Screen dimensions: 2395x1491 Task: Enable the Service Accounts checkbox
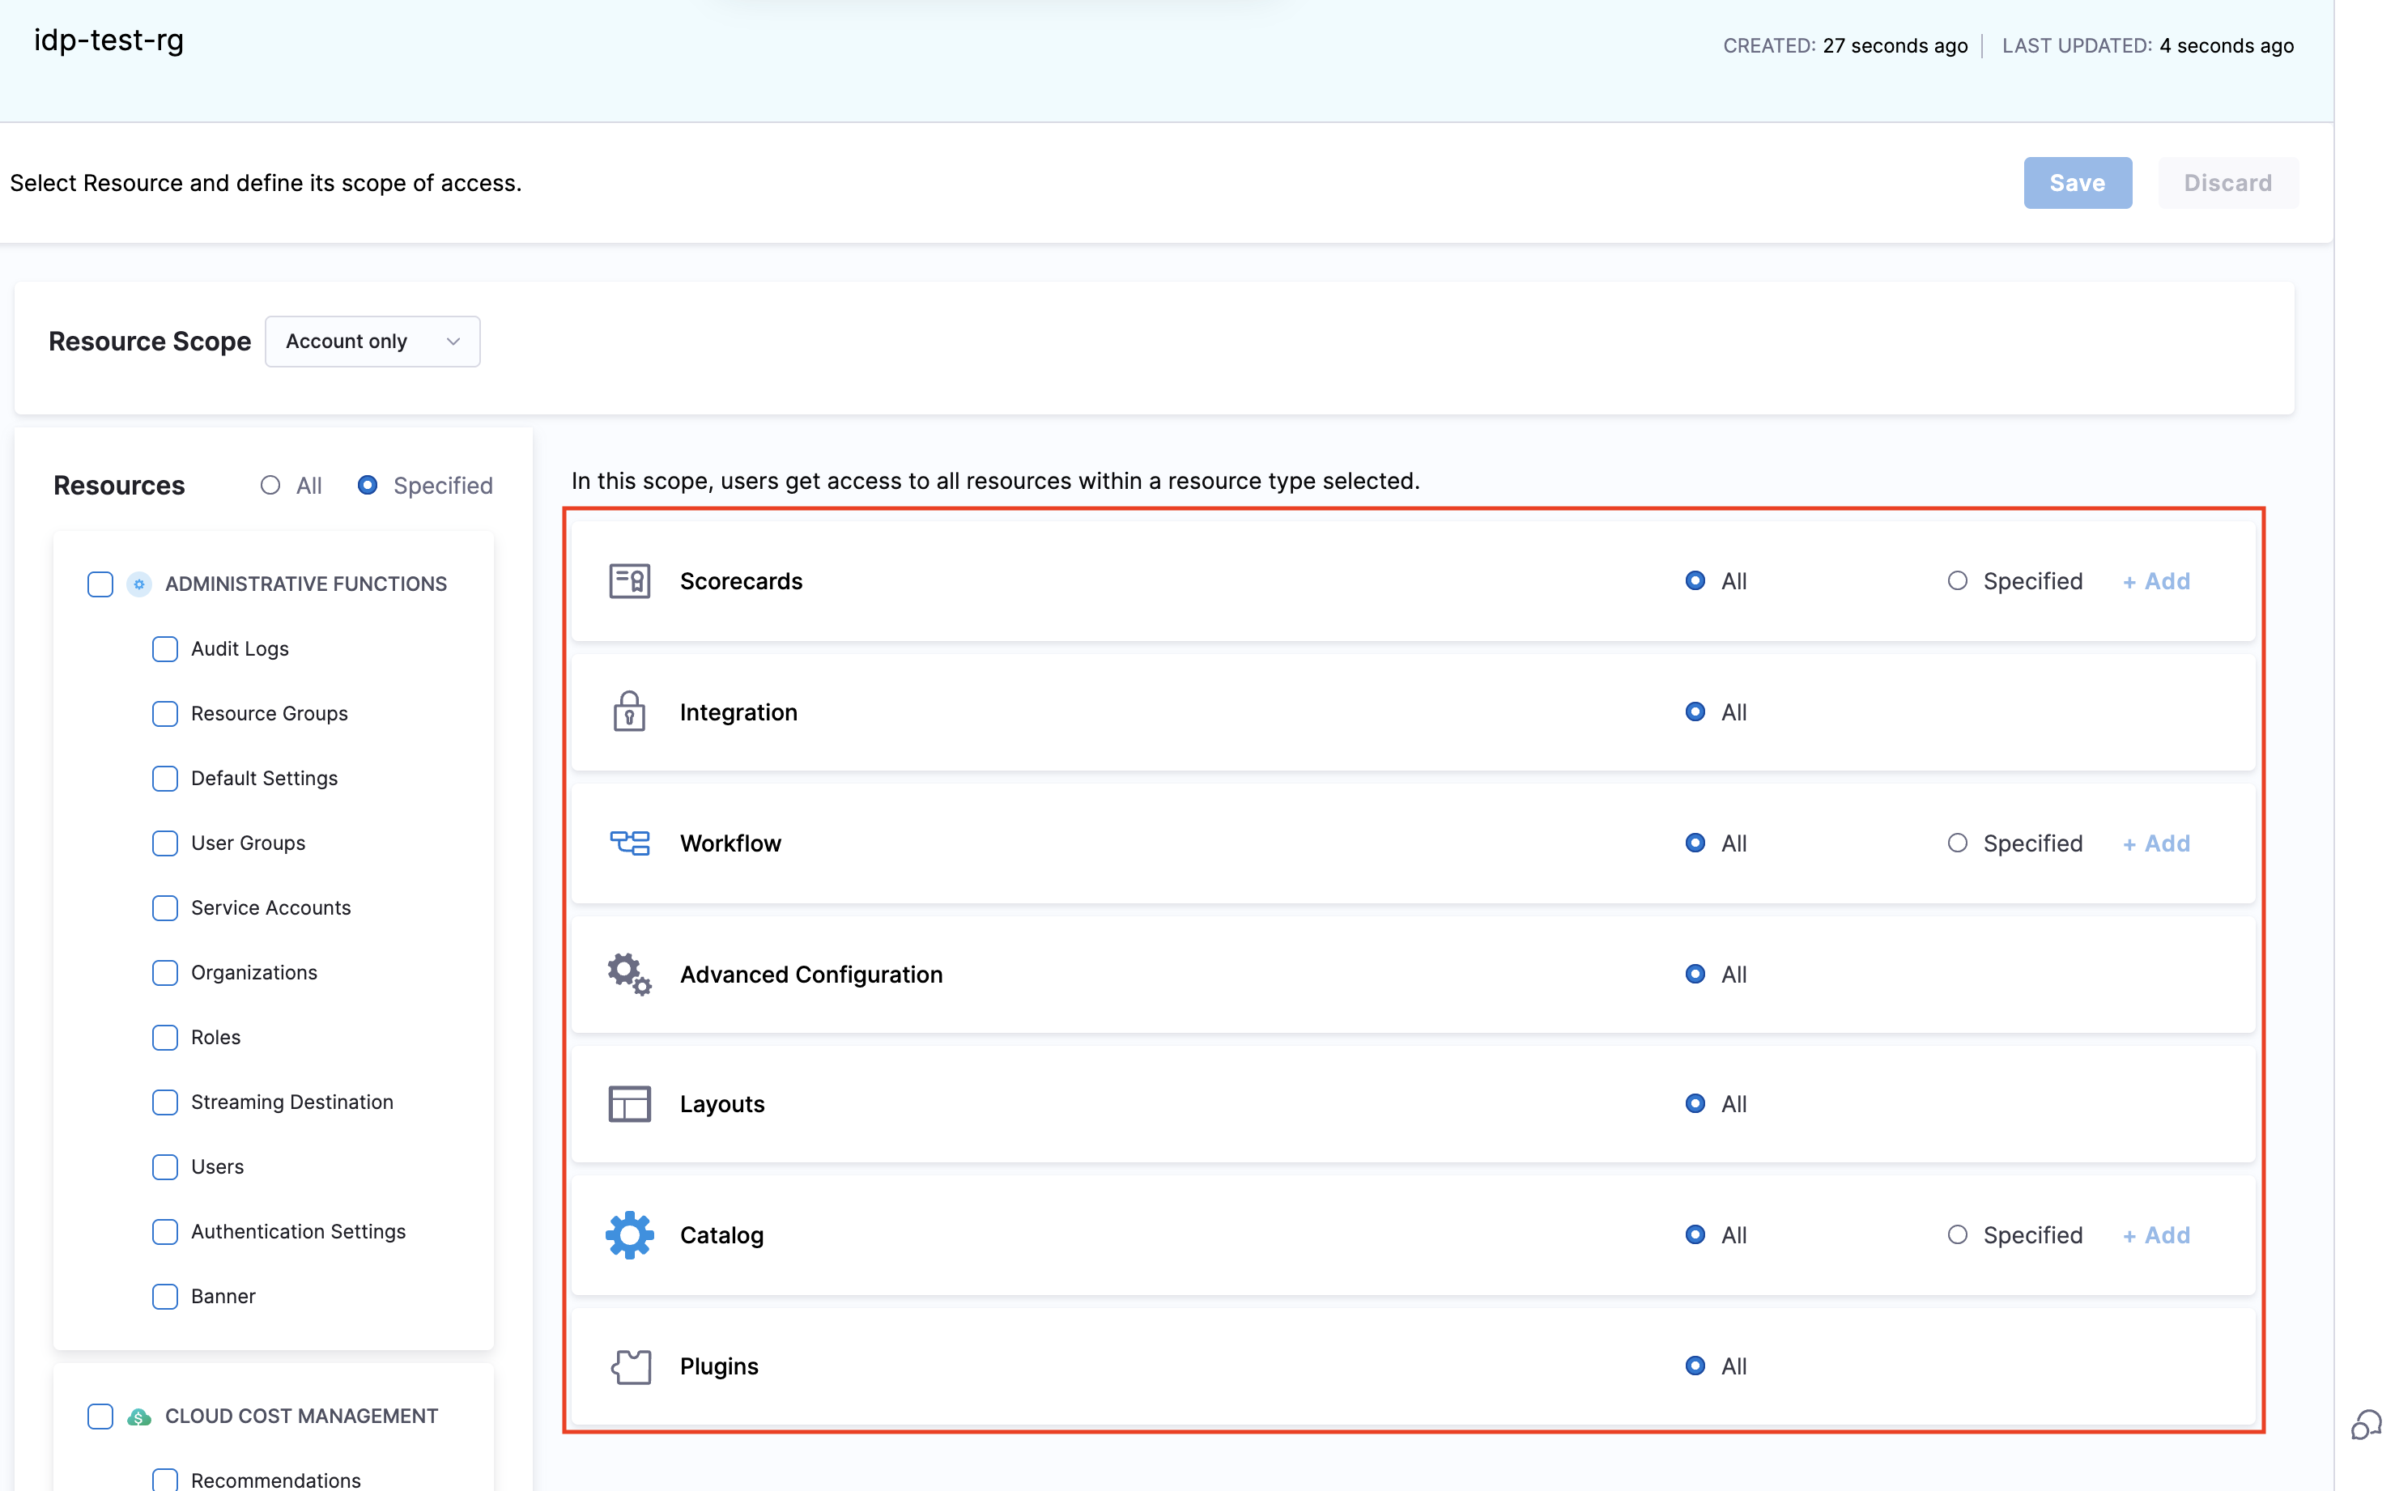pos(164,907)
